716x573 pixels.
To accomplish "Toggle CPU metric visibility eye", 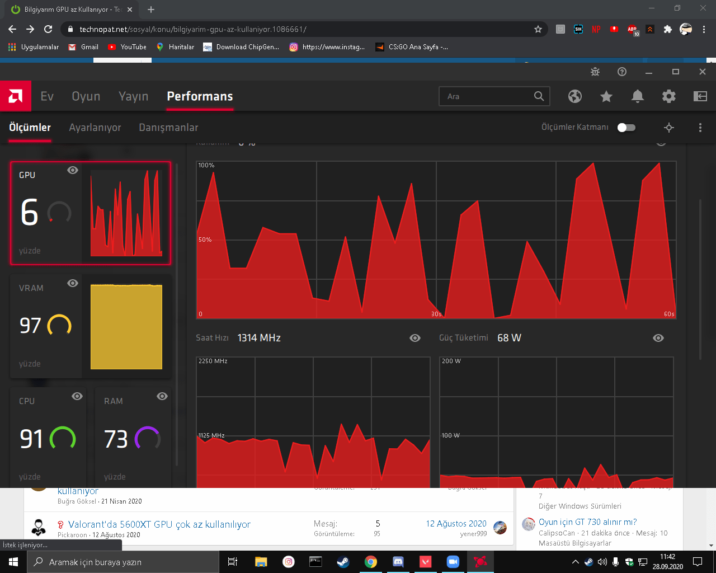I will click(77, 396).
